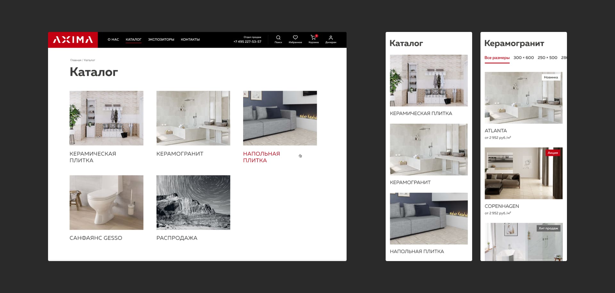Call sales phone number +7 495 227-53-57
Screen dimensions: 615x293
click(247, 42)
